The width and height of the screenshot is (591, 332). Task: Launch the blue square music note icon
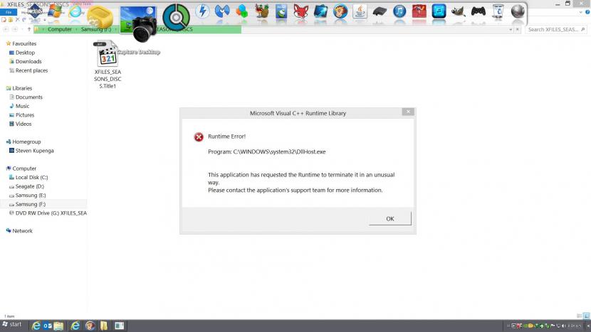[x=439, y=11]
